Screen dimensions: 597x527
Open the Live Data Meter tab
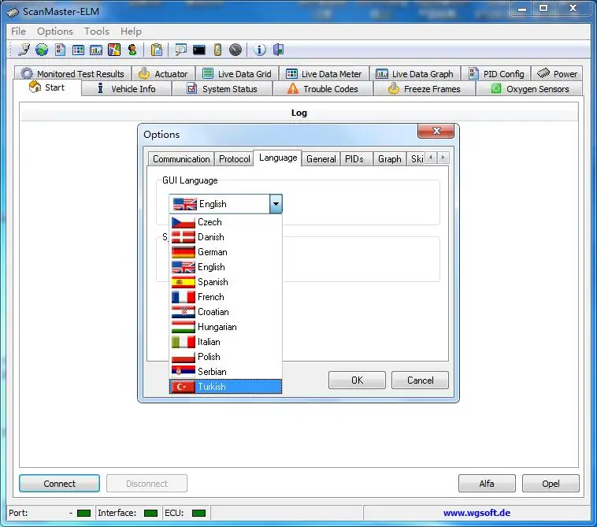[324, 73]
